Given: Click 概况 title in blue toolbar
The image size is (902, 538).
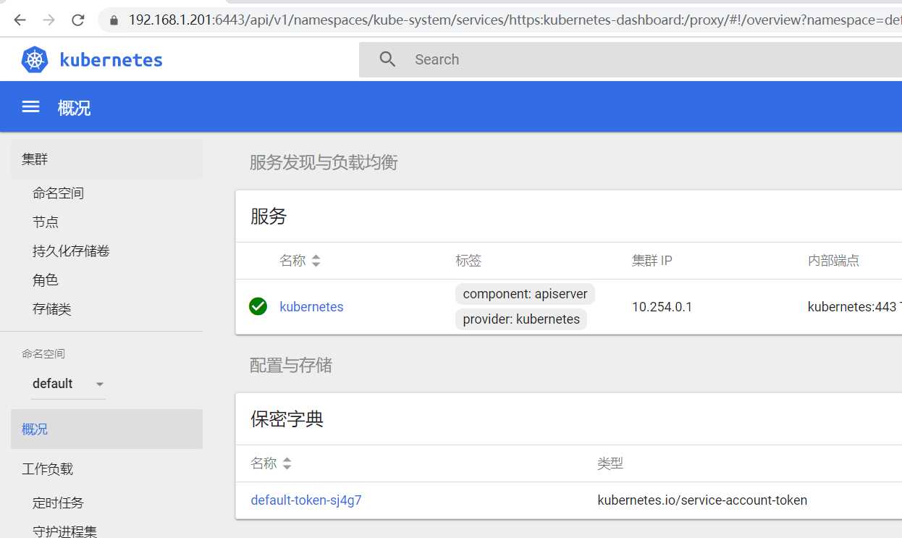Looking at the screenshot, I should coord(74,108).
